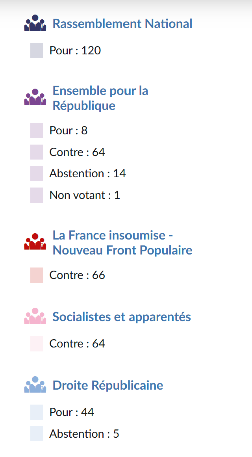Select the grey swatch beside Pour : 120
This screenshot has width=252, height=457.
point(37,51)
